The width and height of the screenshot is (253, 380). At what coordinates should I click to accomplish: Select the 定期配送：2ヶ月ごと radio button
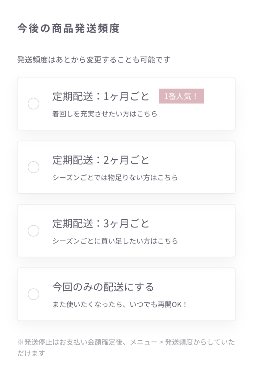34,167
